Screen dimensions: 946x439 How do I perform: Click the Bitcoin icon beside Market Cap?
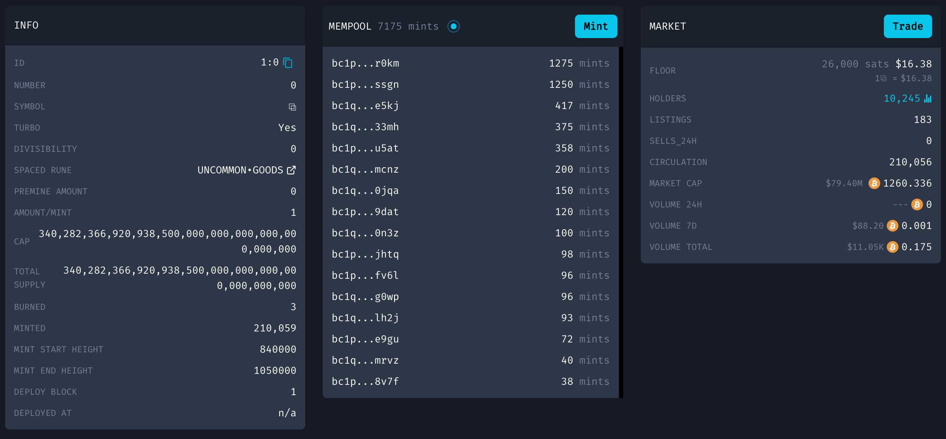pyautogui.click(x=874, y=183)
